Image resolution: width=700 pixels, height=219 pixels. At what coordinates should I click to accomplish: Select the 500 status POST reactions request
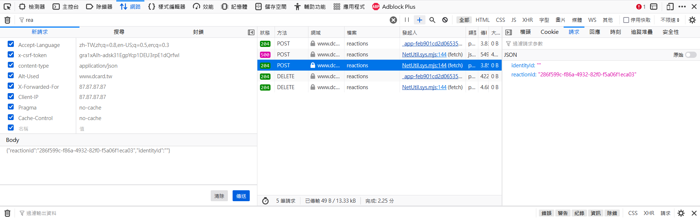(380, 55)
